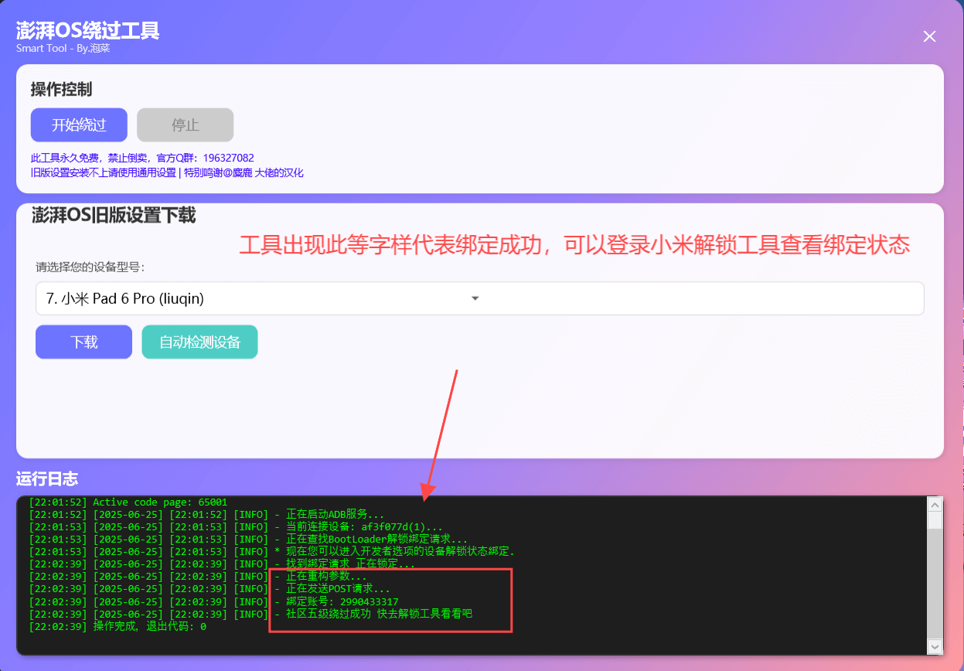Click the 自动检测设备 button
The width and height of the screenshot is (964, 671).
tap(199, 342)
